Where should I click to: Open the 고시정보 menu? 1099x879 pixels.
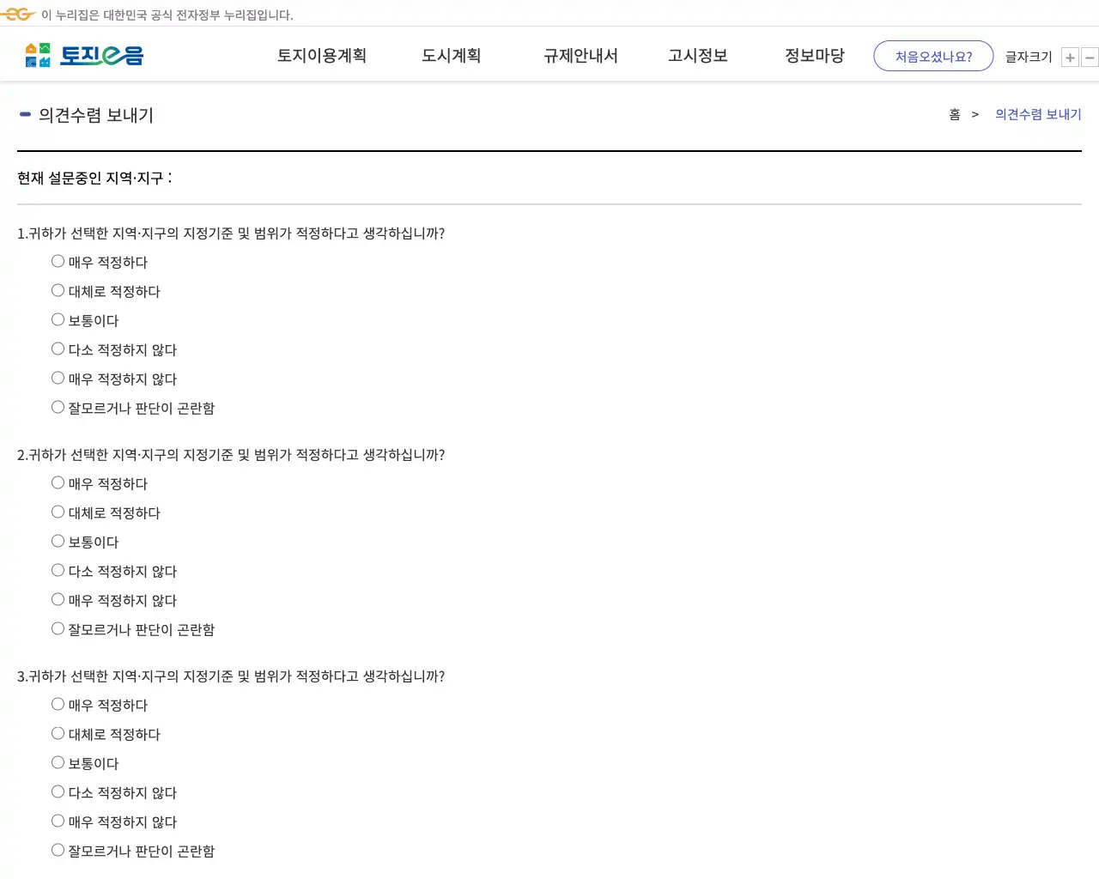pyautogui.click(x=697, y=56)
